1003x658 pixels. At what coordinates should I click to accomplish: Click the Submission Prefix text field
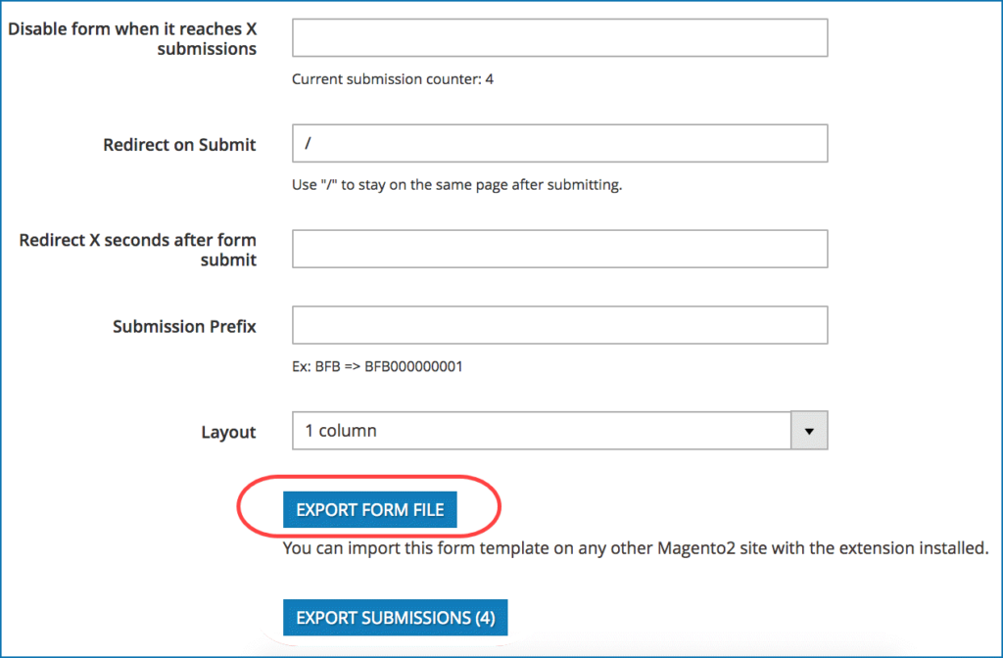tap(559, 326)
